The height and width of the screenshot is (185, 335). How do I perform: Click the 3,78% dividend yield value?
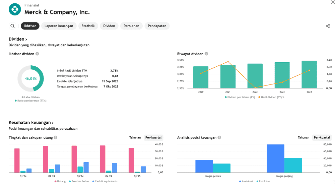click(x=114, y=71)
